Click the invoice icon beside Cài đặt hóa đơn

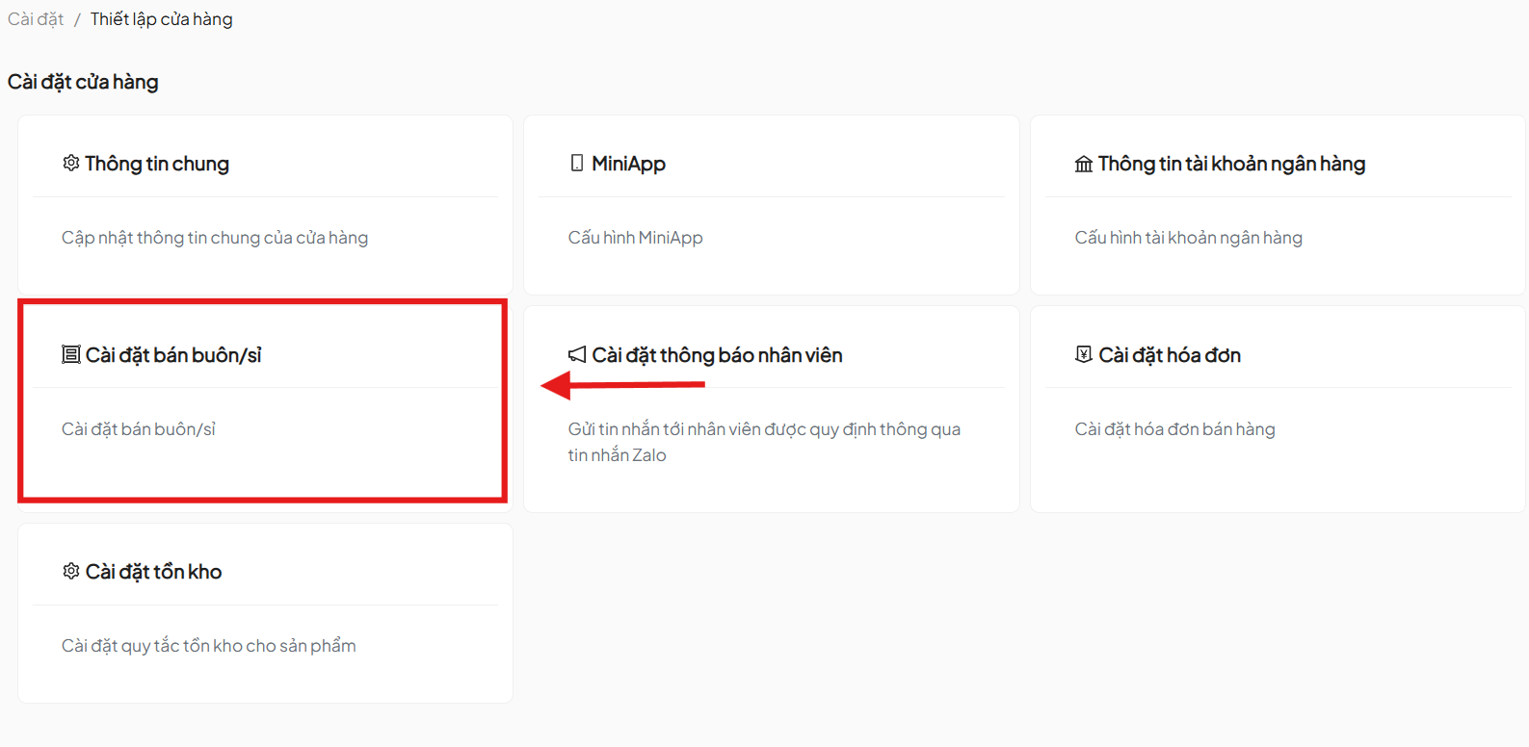1083,355
